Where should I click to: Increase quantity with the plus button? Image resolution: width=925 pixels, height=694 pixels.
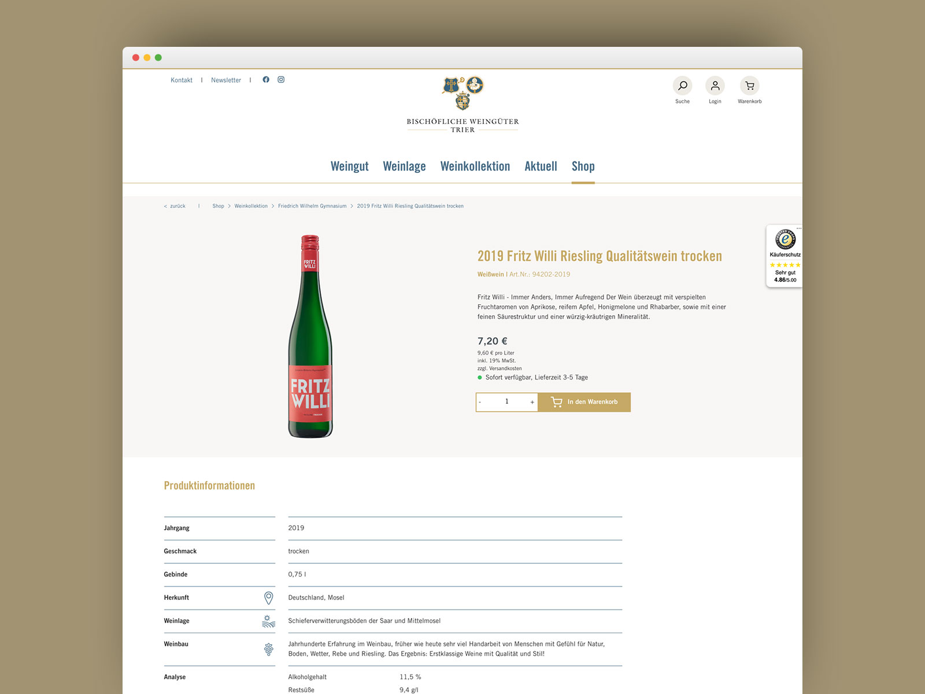[x=532, y=402]
